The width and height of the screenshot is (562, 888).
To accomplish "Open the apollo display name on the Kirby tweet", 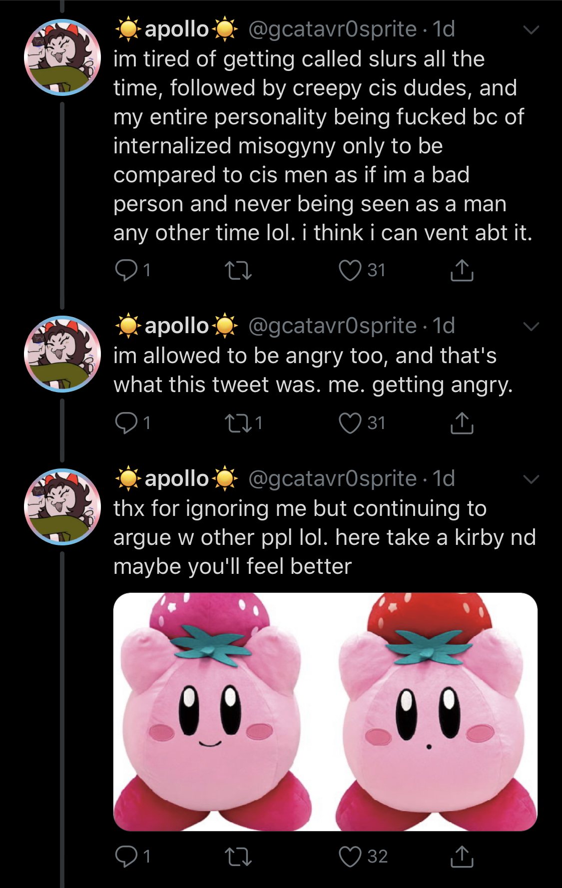I will (176, 479).
